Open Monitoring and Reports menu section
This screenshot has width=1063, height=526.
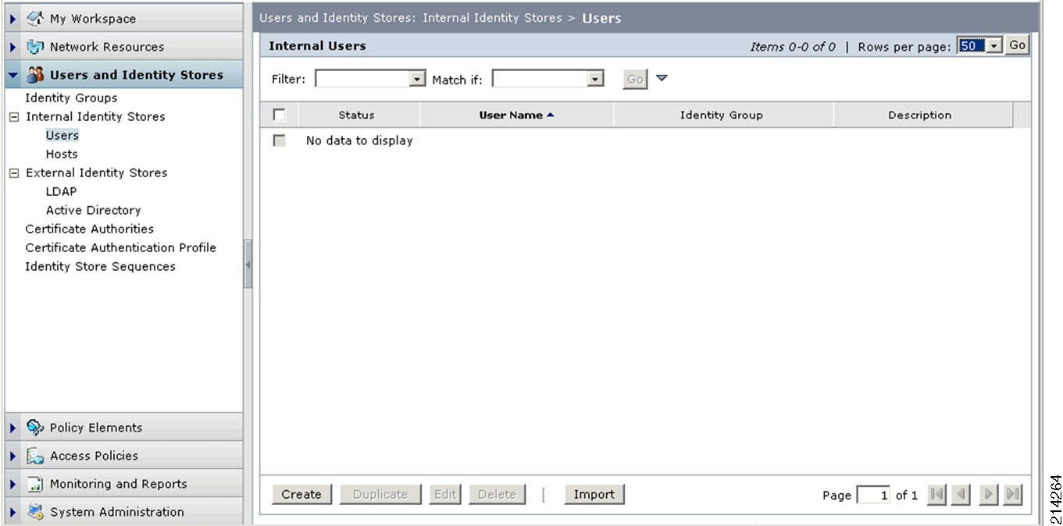[124, 484]
